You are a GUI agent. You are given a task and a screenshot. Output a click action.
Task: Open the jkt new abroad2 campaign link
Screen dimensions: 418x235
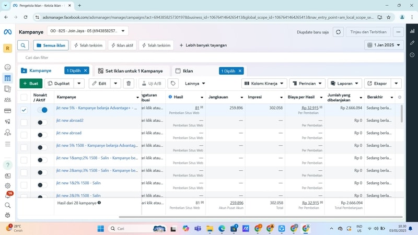70,121
